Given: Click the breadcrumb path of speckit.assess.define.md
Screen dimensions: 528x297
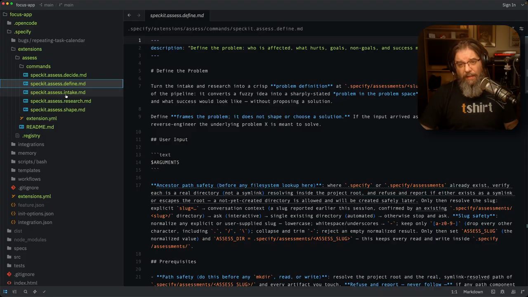Looking at the screenshot, I should point(215,29).
